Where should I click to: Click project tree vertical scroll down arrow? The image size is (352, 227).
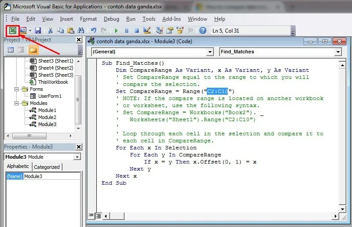[78, 128]
